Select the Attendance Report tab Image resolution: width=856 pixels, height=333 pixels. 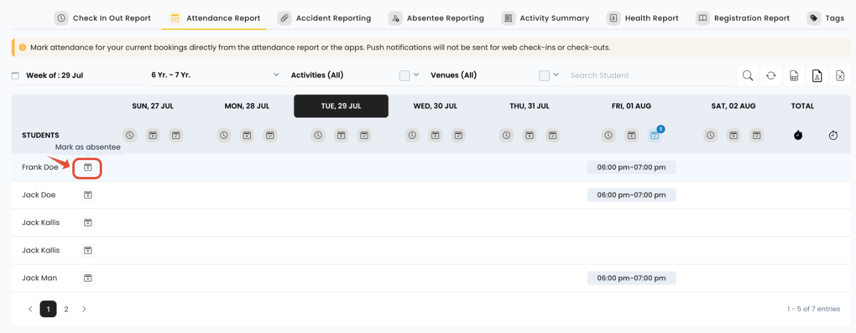click(x=214, y=18)
